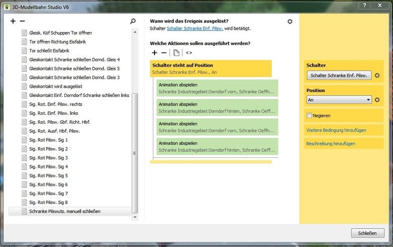This screenshot has height=247, width=393.
Task: Switch to script view with the code icon
Action: (189, 52)
